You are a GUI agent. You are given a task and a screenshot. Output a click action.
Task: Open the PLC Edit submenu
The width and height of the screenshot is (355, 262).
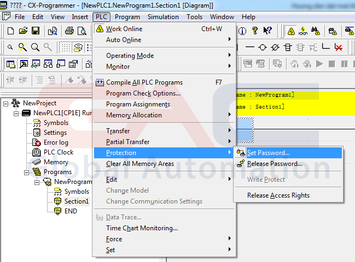(x=164, y=180)
